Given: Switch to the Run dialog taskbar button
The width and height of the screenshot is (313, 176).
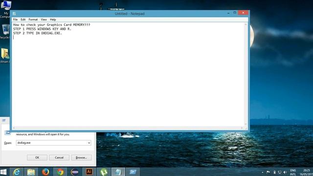Looking at the screenshot, I should click(x=133, y=172).
